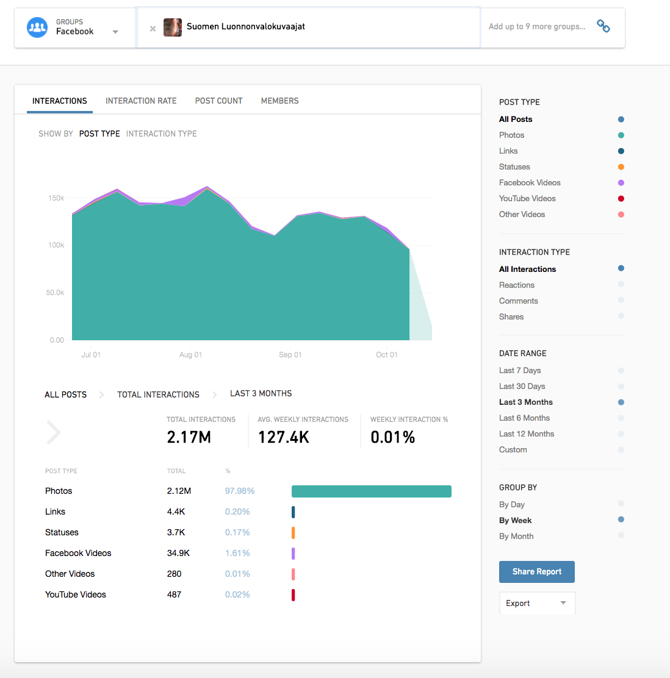Remove Suomen Luonnonvalokuvaajat group with X

(153, 28)
